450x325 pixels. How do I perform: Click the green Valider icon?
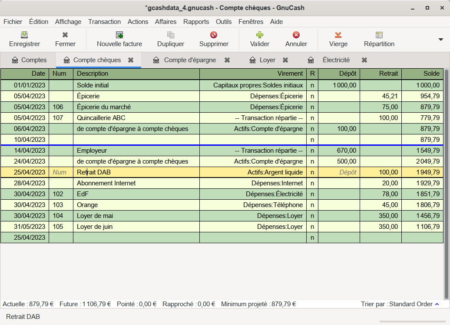[260, 35]
